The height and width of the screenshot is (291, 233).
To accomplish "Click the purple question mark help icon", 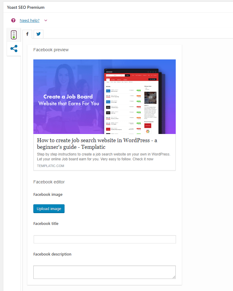I will [13, 20].
